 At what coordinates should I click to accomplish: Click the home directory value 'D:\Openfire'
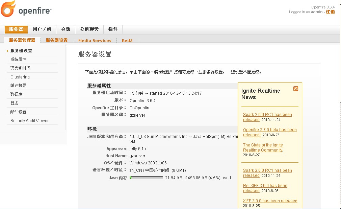[x=140, y=108]
